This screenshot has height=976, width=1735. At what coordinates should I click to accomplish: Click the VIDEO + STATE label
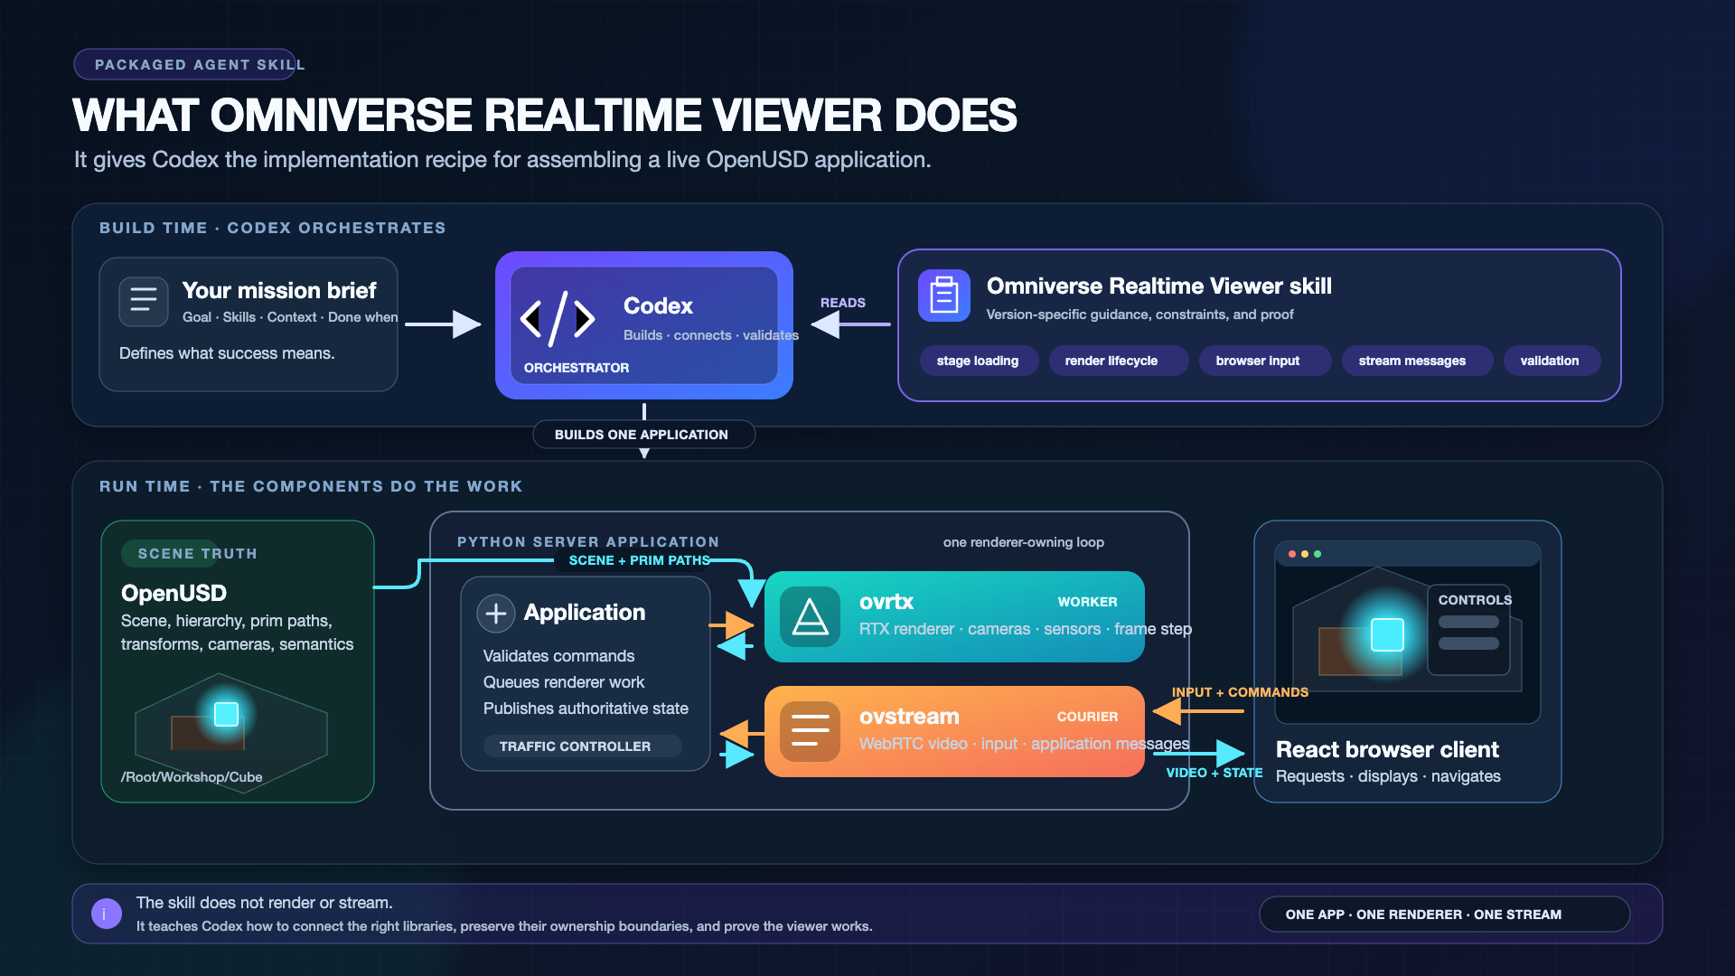[1214, 773]
